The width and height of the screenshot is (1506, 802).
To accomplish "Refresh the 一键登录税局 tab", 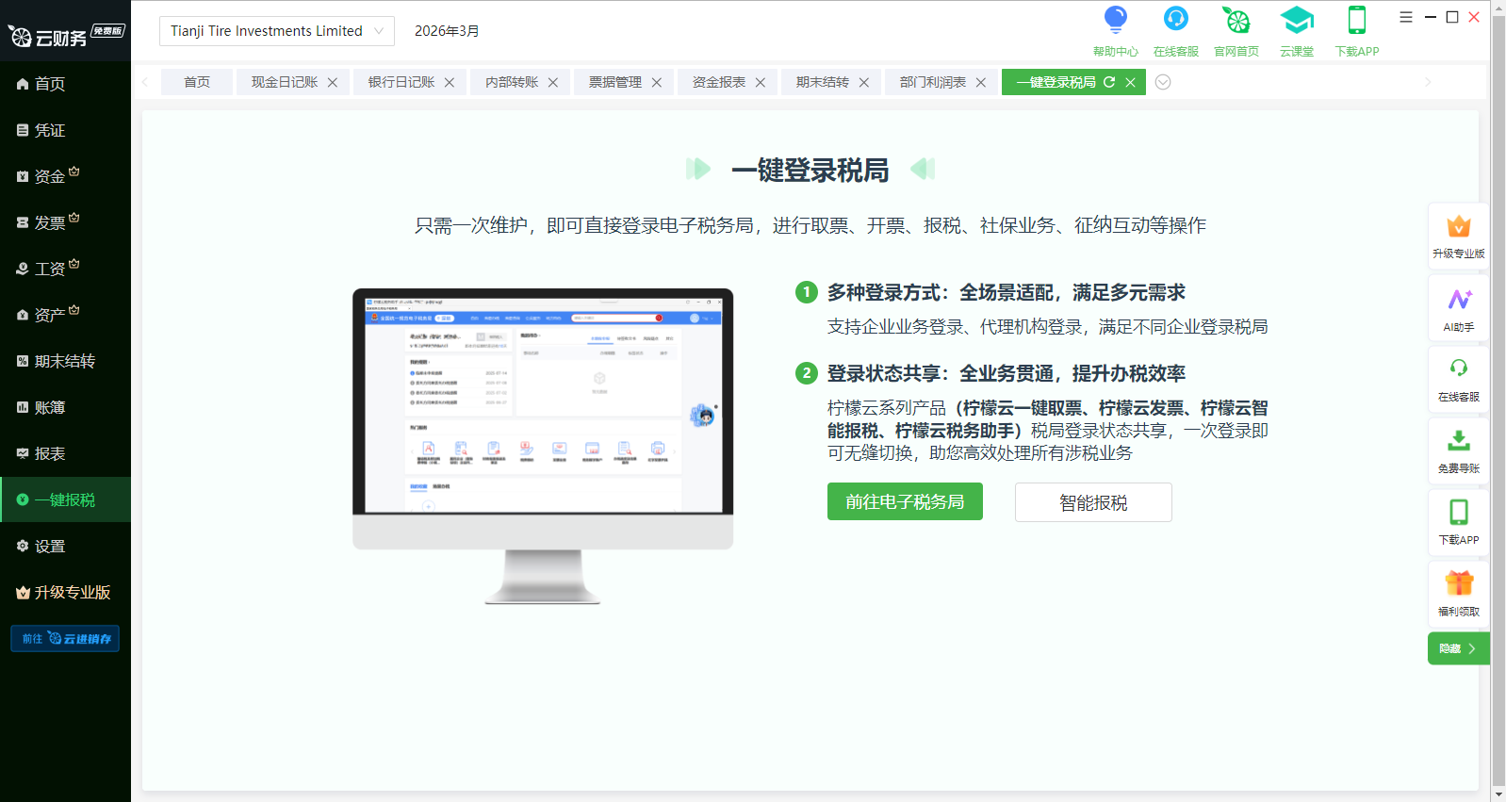I will [x=1109, y=82].
